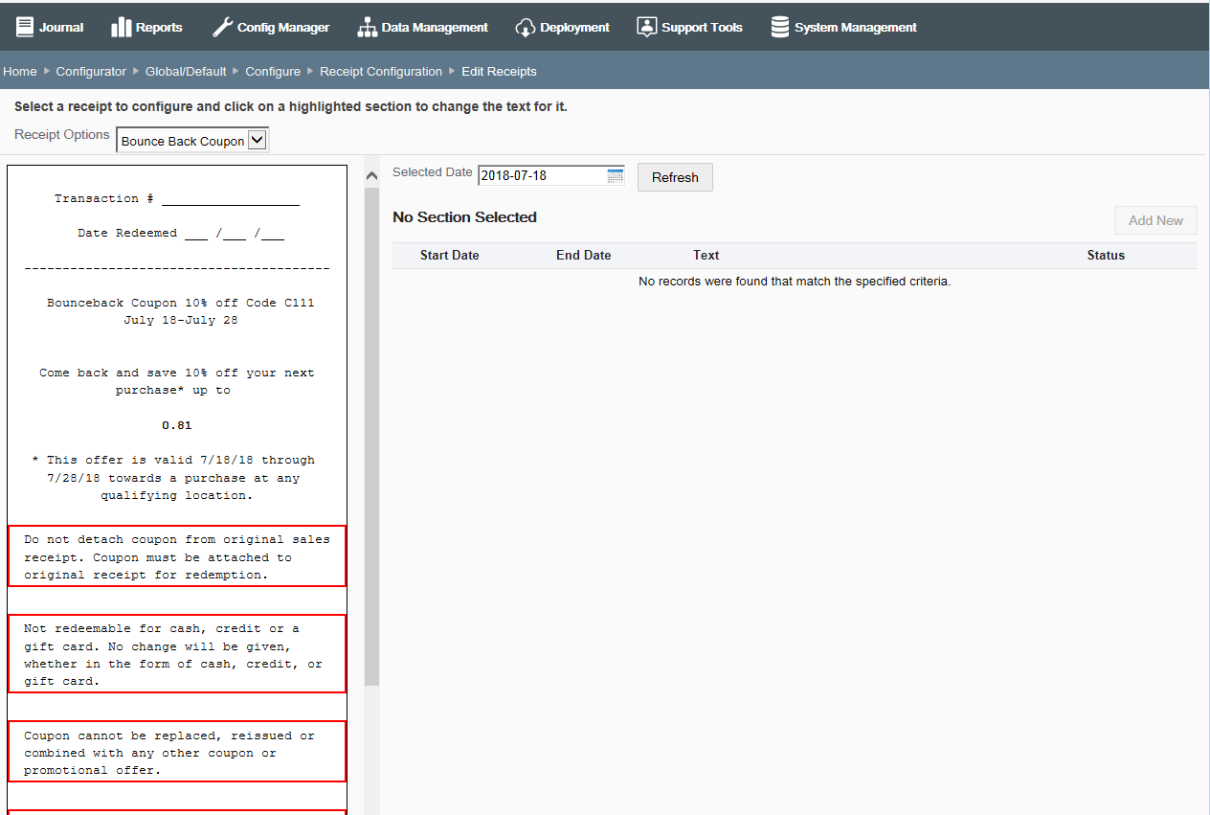Click the Config Manager wrench icon

222,27
